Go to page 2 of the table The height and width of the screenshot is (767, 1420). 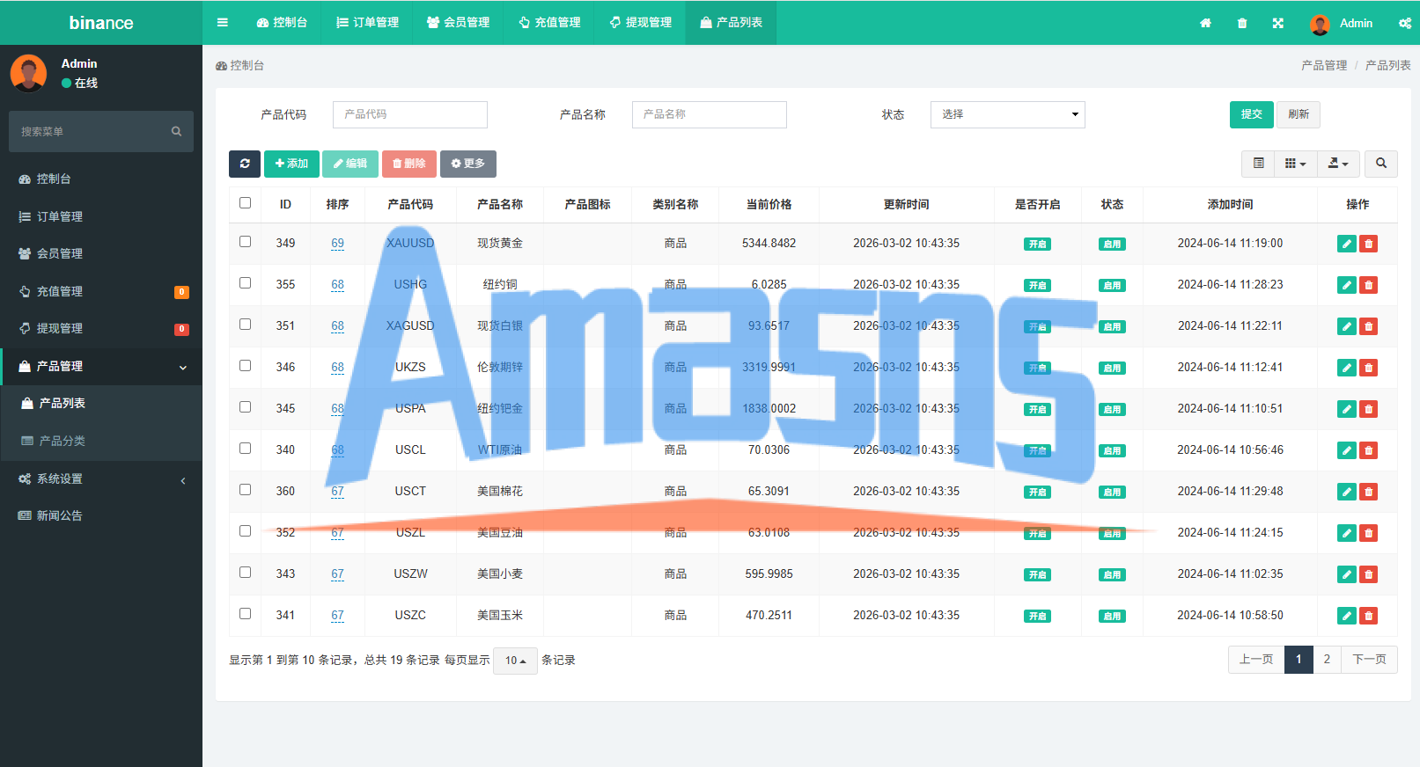(x=1327, y=660)
